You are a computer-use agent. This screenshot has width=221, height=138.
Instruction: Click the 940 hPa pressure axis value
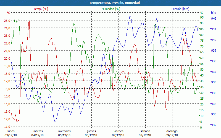pyautogui.click(x=214, y=40)
